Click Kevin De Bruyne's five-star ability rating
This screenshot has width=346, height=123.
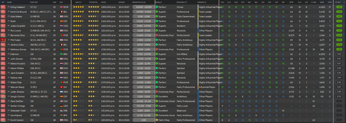click(78, 12)
